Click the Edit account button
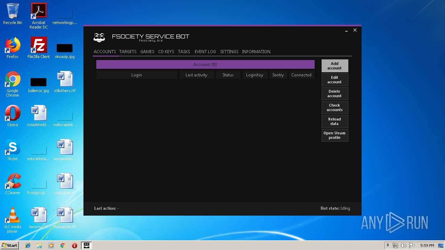445x250 pixels. point(334,80)
